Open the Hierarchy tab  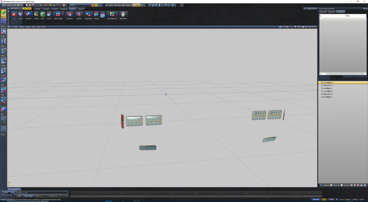pyautogui.click(x=323, y=12)
